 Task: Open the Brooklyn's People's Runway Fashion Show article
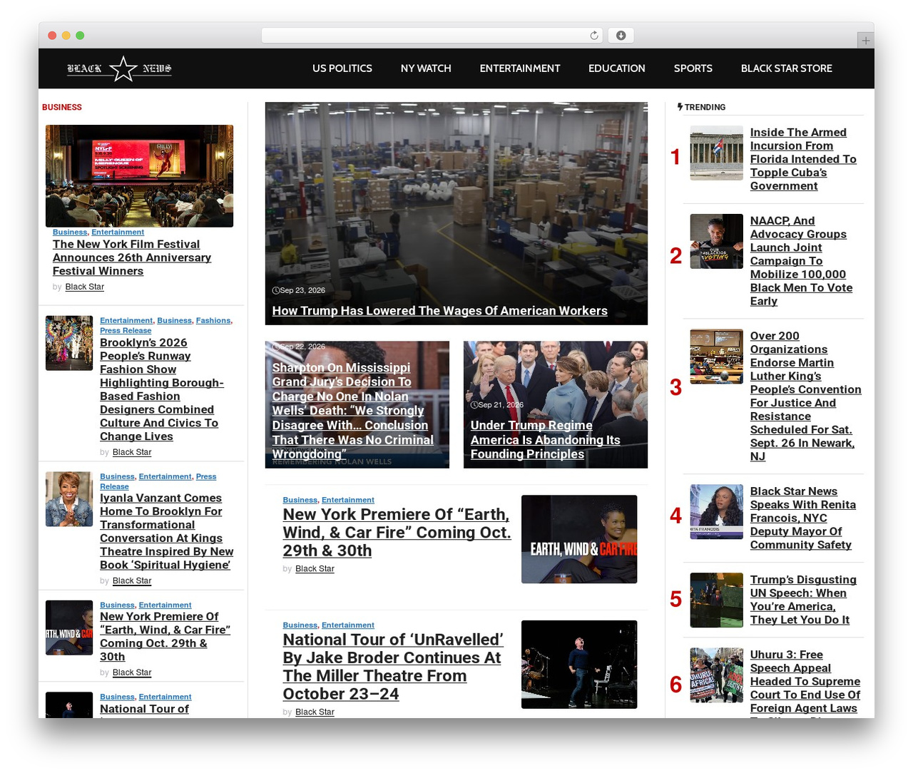click(x=162, y=389)
